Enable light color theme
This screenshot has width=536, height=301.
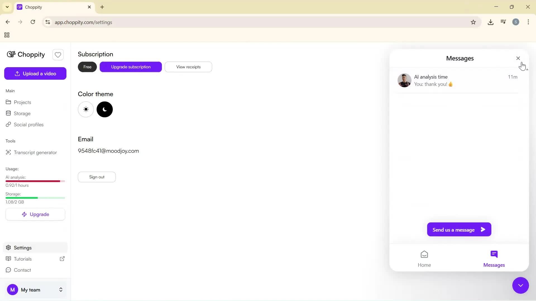click(x=86, y=109)
